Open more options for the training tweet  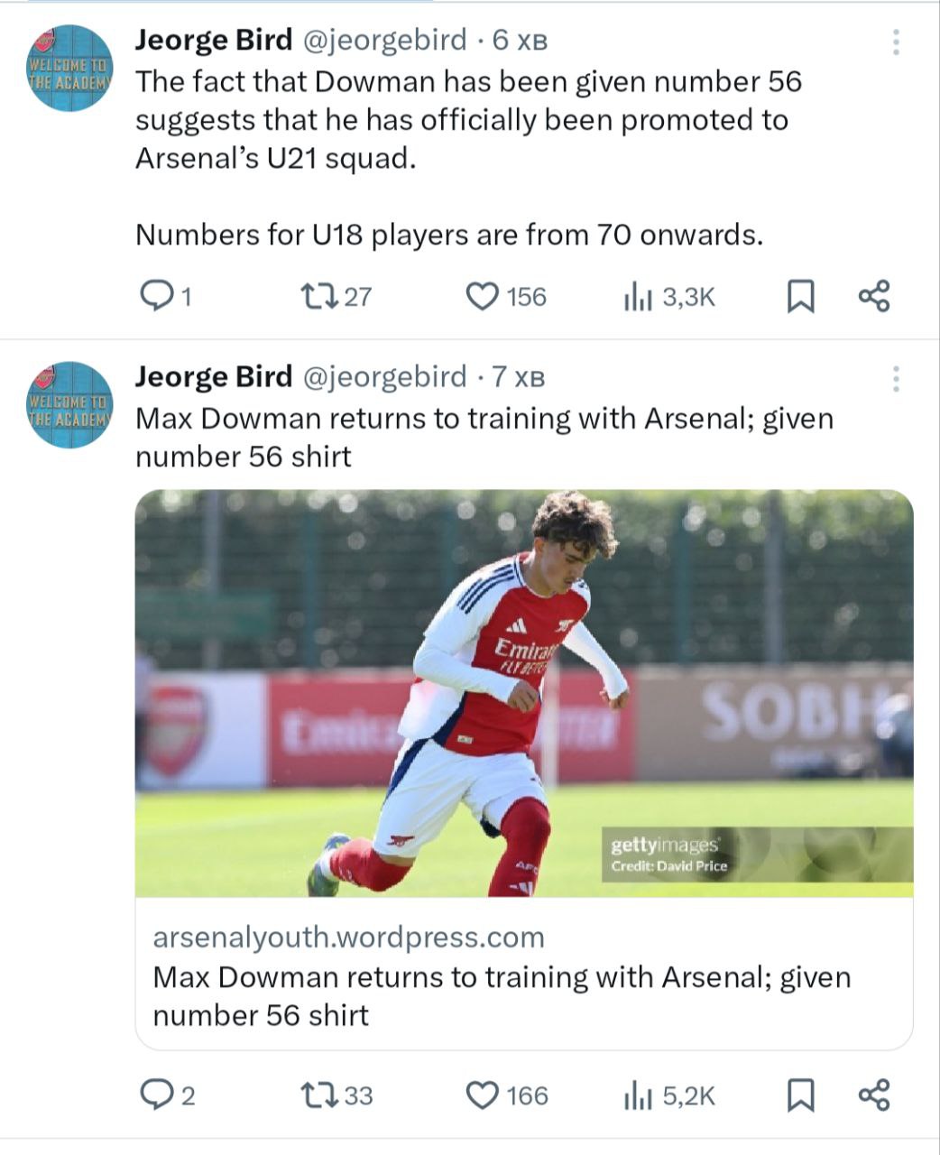tap(895, 379)
